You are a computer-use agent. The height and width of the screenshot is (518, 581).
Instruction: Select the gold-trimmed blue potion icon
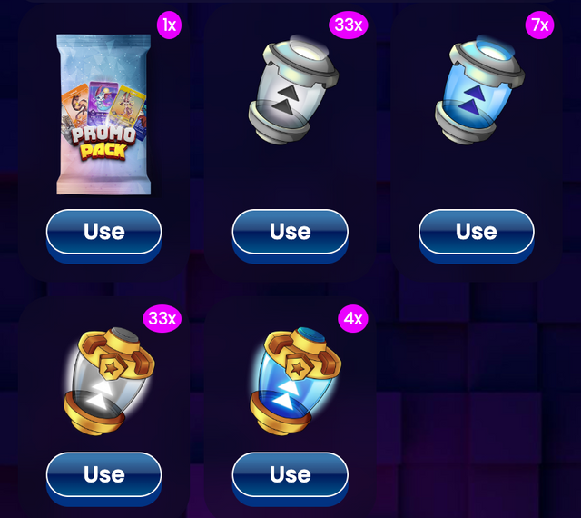point(295,381)
